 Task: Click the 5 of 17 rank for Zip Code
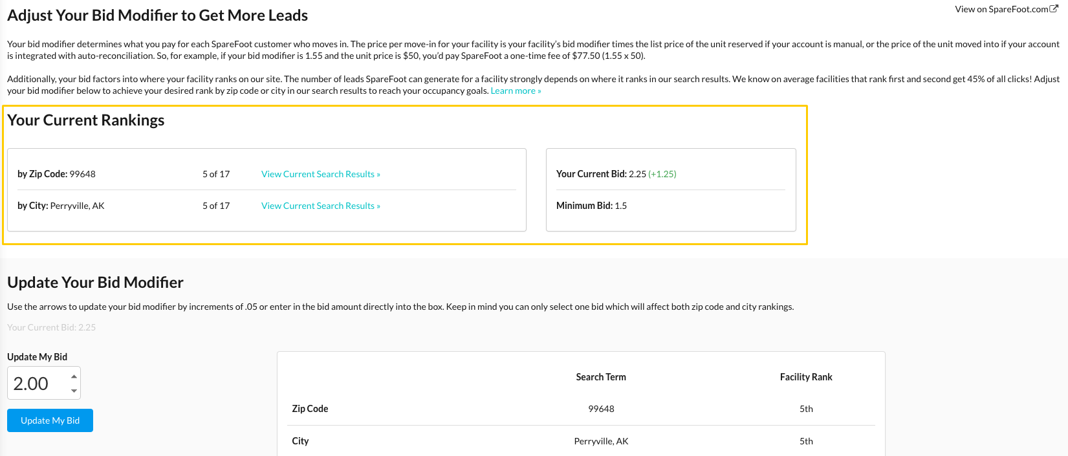pos(216,174)
